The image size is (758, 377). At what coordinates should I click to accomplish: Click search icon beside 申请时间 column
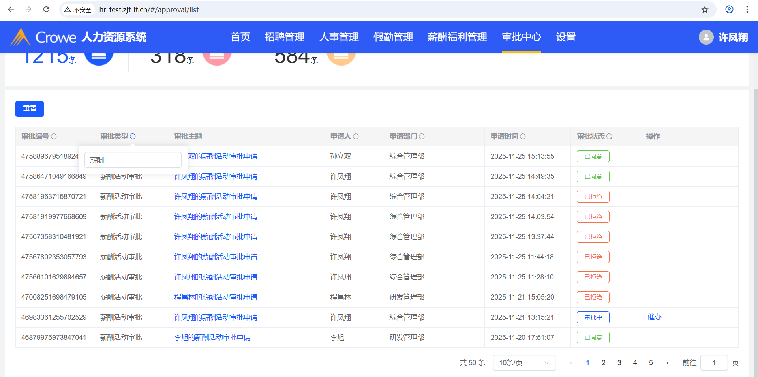pyautogui.click(x=523, y=137)
